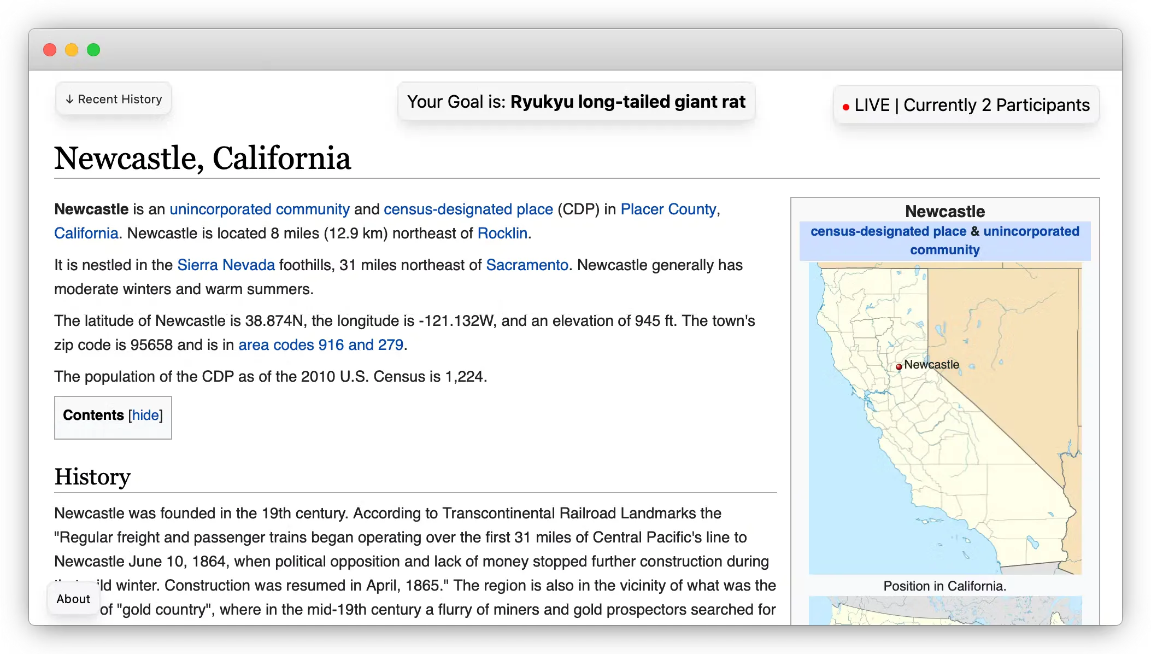
Task: Click the red Newcastle map marker
Action: coord(899,367)
